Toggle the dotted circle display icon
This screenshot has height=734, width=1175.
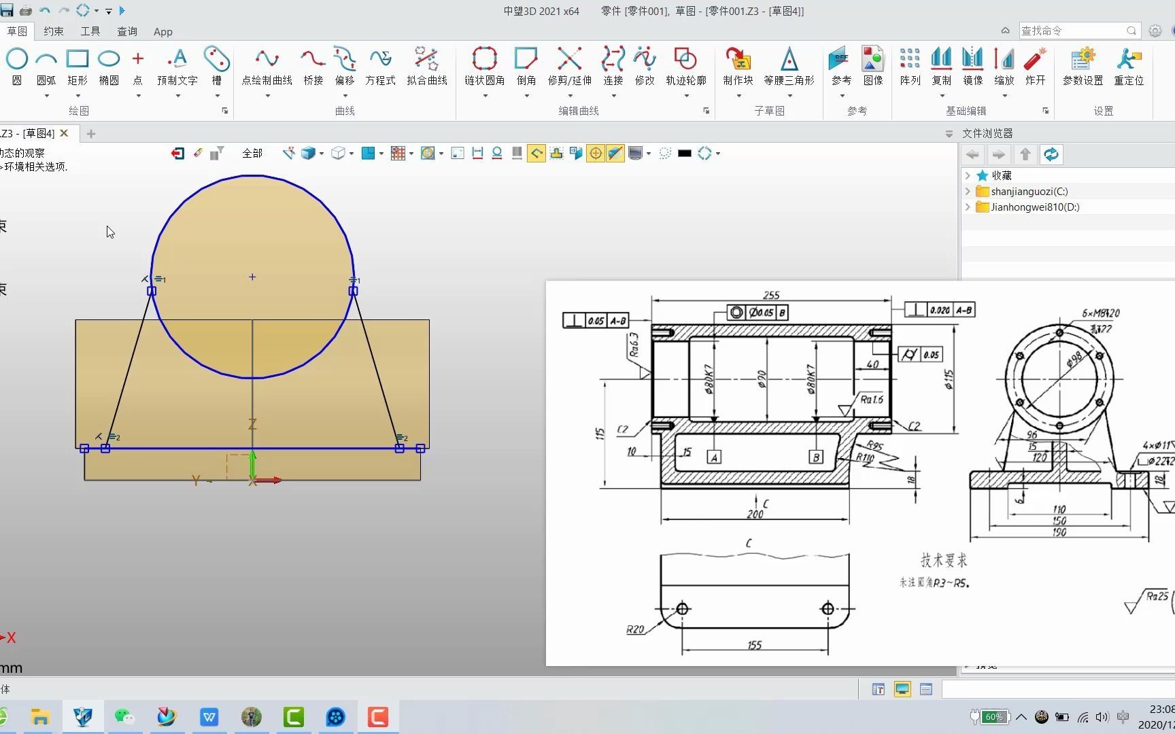665,154
